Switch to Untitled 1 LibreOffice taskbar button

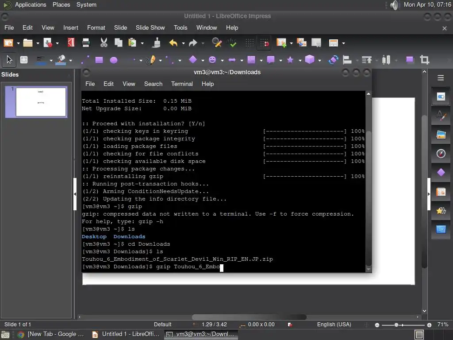coord(125,334)
